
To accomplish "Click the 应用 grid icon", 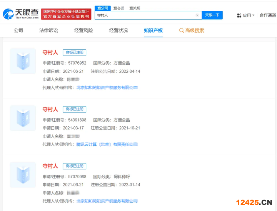I will point(239,15).
